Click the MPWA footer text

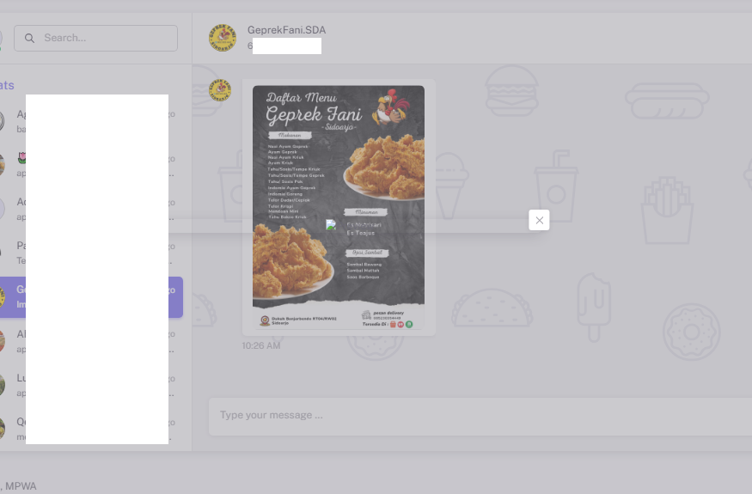pos(21,486)
